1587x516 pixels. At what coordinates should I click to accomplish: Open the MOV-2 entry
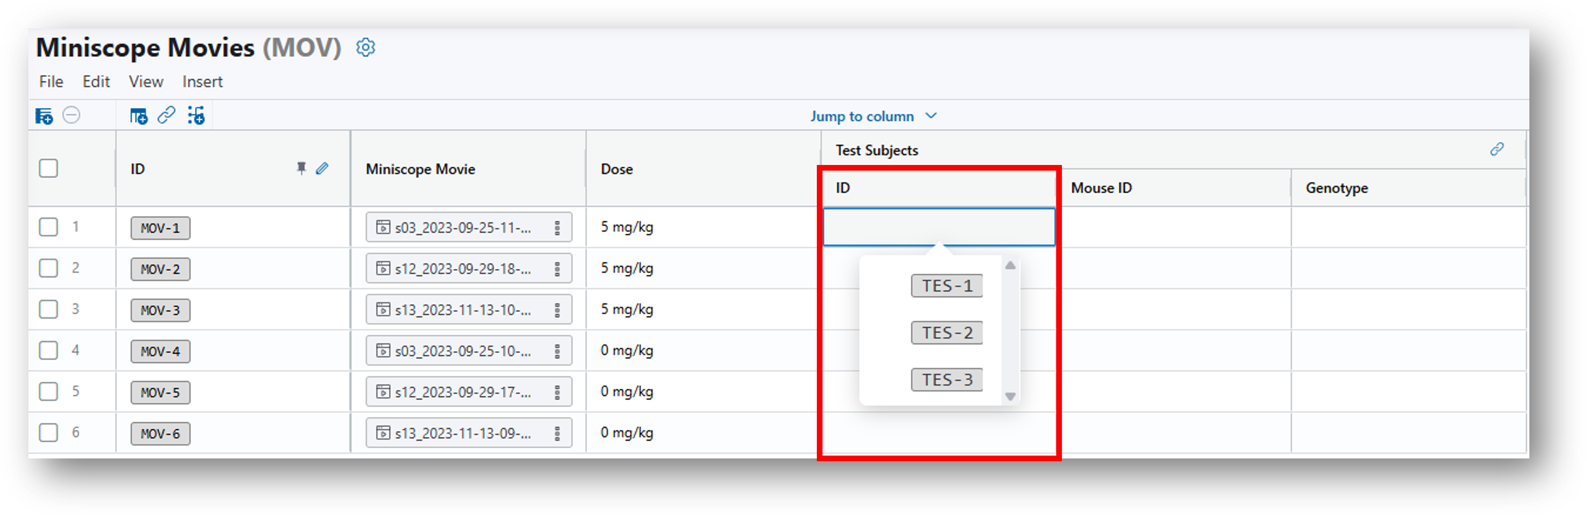click(x=160, y=269)
